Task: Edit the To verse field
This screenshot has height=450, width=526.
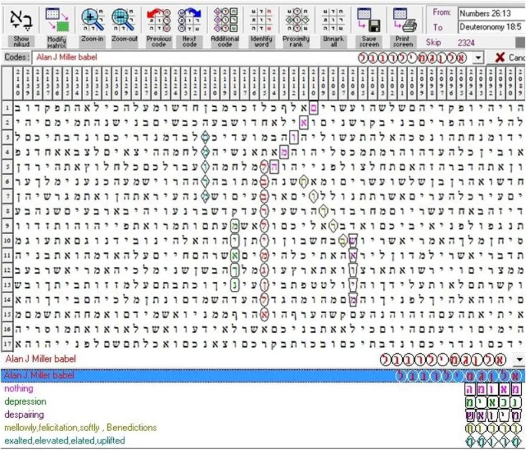Action: (491, 27)
